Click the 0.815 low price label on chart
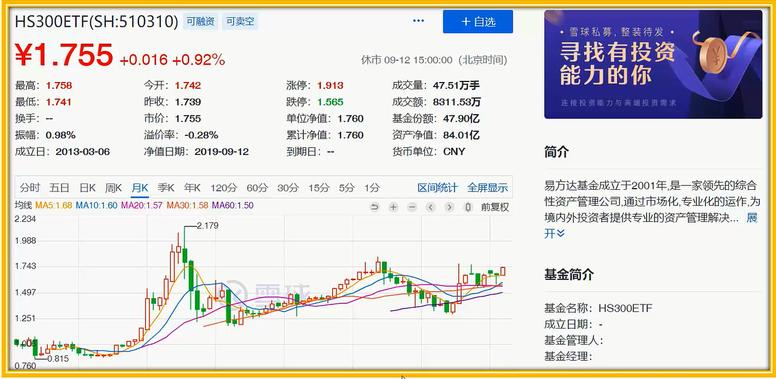Image resolution: width=776 pixels, height=379 pixels. (x=57, y=358)
